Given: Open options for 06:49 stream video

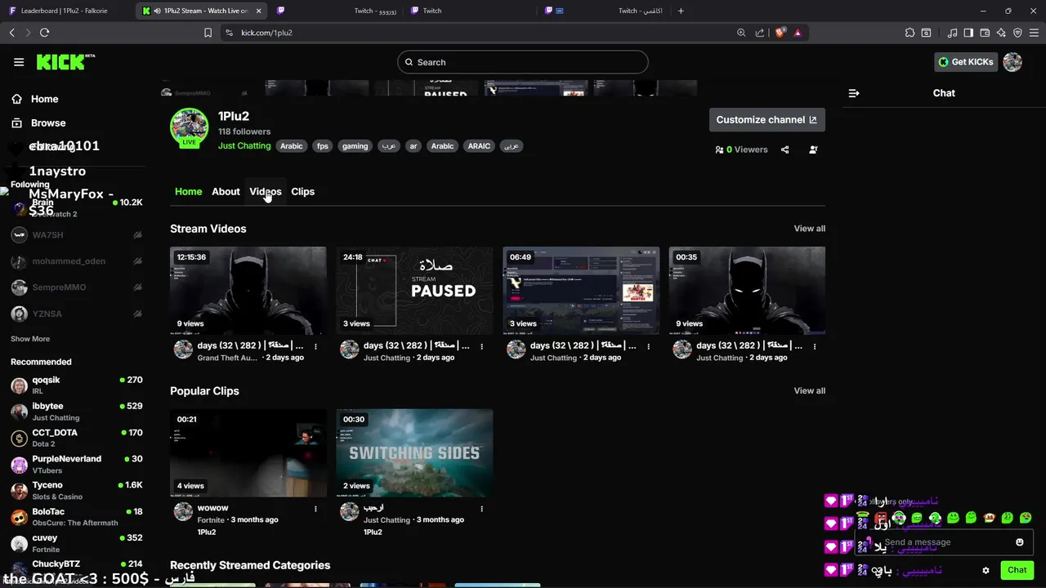Looking at the screenshot, I should tap(648, 346).
